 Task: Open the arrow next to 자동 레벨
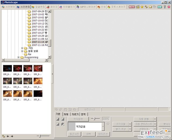click(155, 119)
